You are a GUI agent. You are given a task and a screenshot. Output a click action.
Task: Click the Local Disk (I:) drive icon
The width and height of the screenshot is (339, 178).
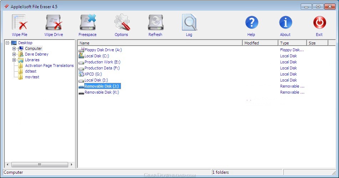point(81,81)
